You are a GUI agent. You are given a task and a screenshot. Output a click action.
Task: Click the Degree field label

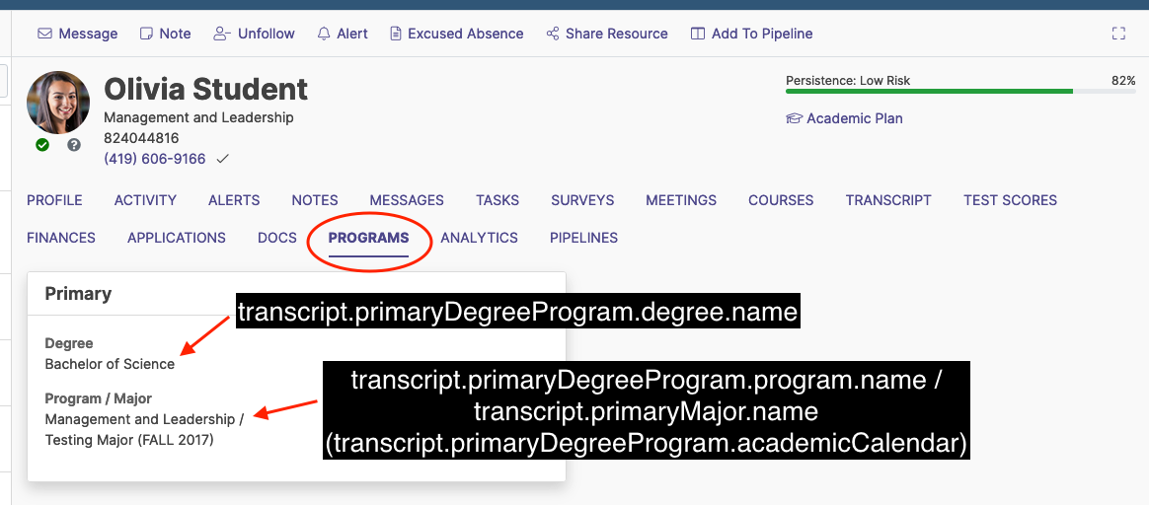click(69, 342)
